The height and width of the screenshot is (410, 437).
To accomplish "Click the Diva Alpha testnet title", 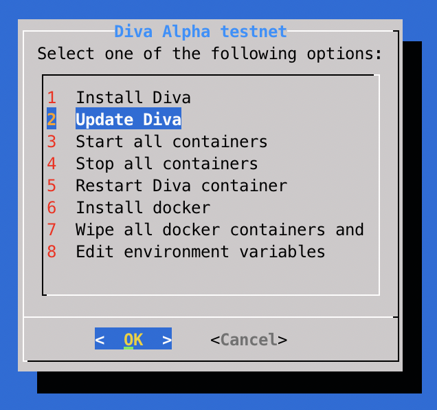I will [x=200, y=32].
